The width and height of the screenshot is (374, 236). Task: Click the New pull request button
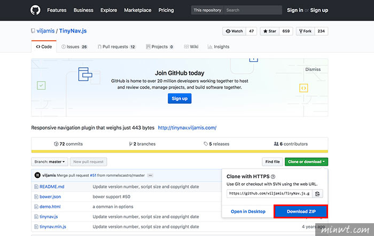click(x=89, y=162)
